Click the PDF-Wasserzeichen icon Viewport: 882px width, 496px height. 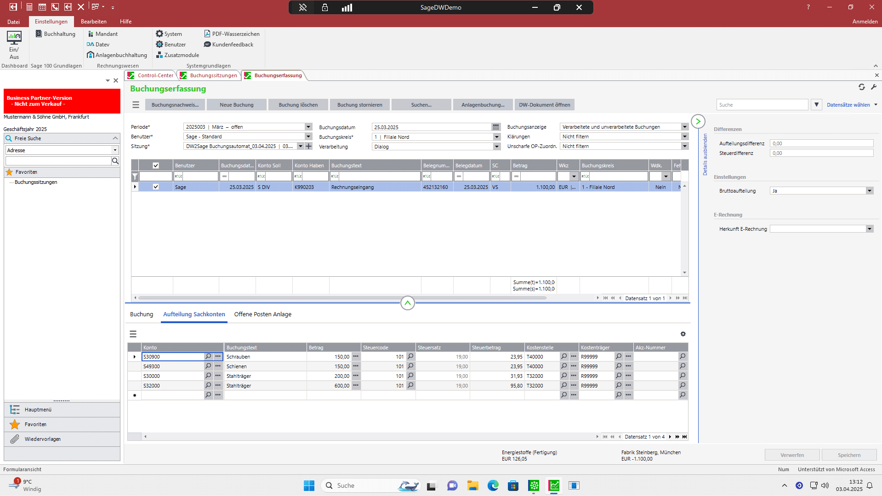click(207, 34)
